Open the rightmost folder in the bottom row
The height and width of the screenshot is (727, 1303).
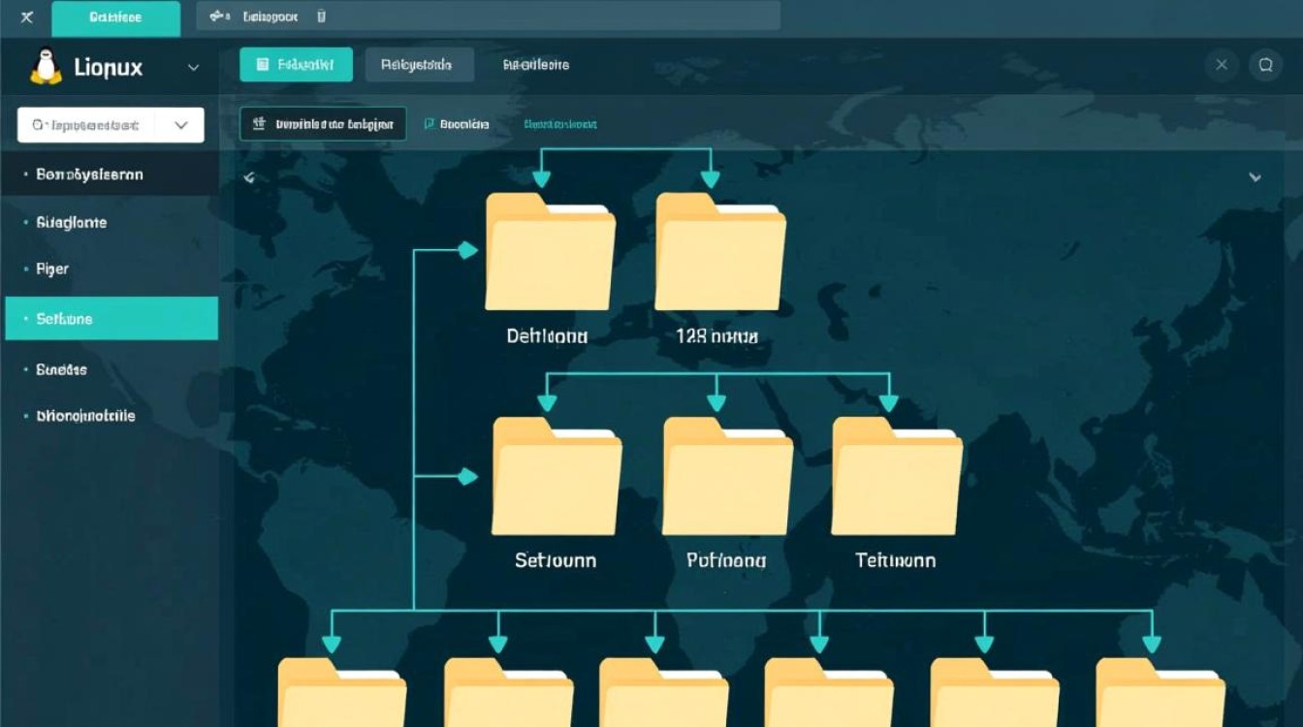[1160, 693]
